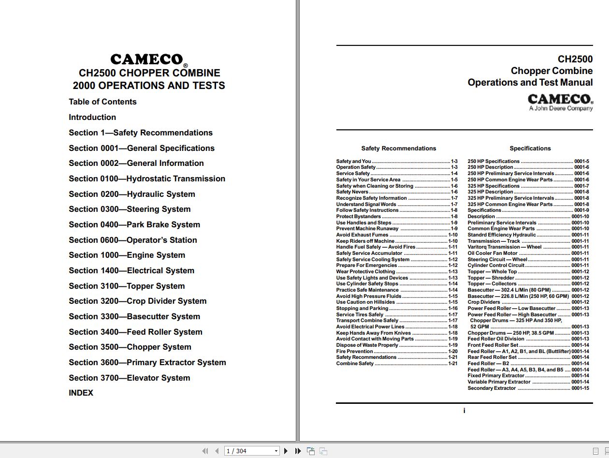Click the go-to-next-view icon
Viewport: 609px width, 458px height.
(x=323, y=451)
